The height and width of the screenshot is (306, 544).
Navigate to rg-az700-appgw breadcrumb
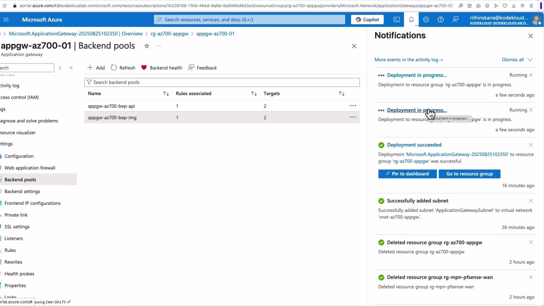pyautogui.click(x=169, y=33)
